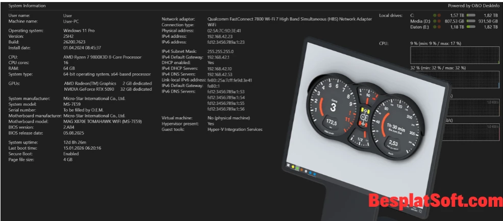Click the Page file size 4 GB
The image size is (503, 221).
coord(68,159)
